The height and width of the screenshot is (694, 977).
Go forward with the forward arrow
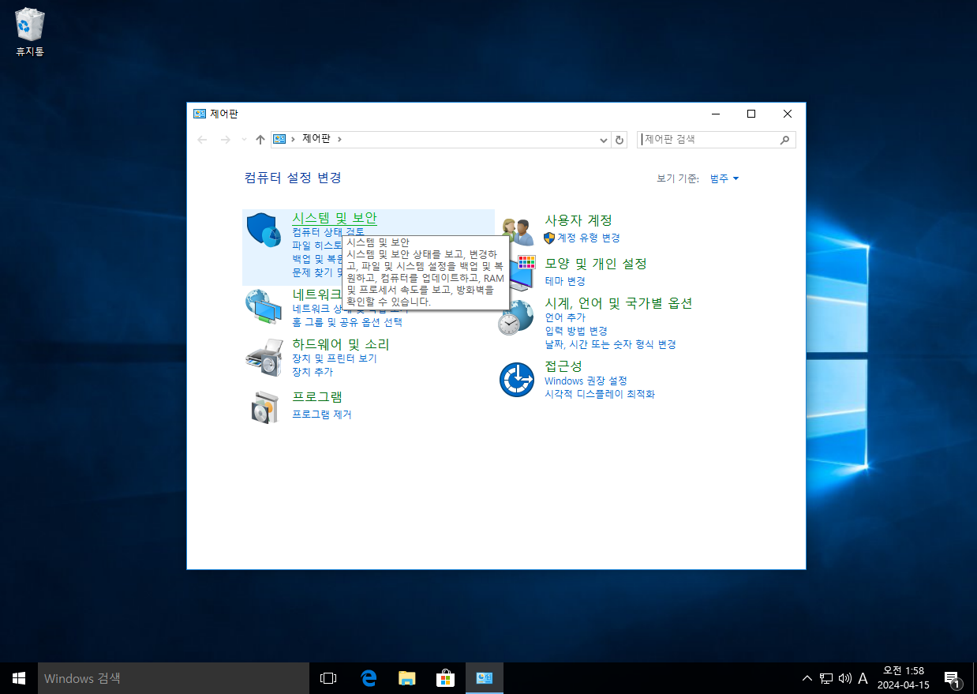point(226,140)
